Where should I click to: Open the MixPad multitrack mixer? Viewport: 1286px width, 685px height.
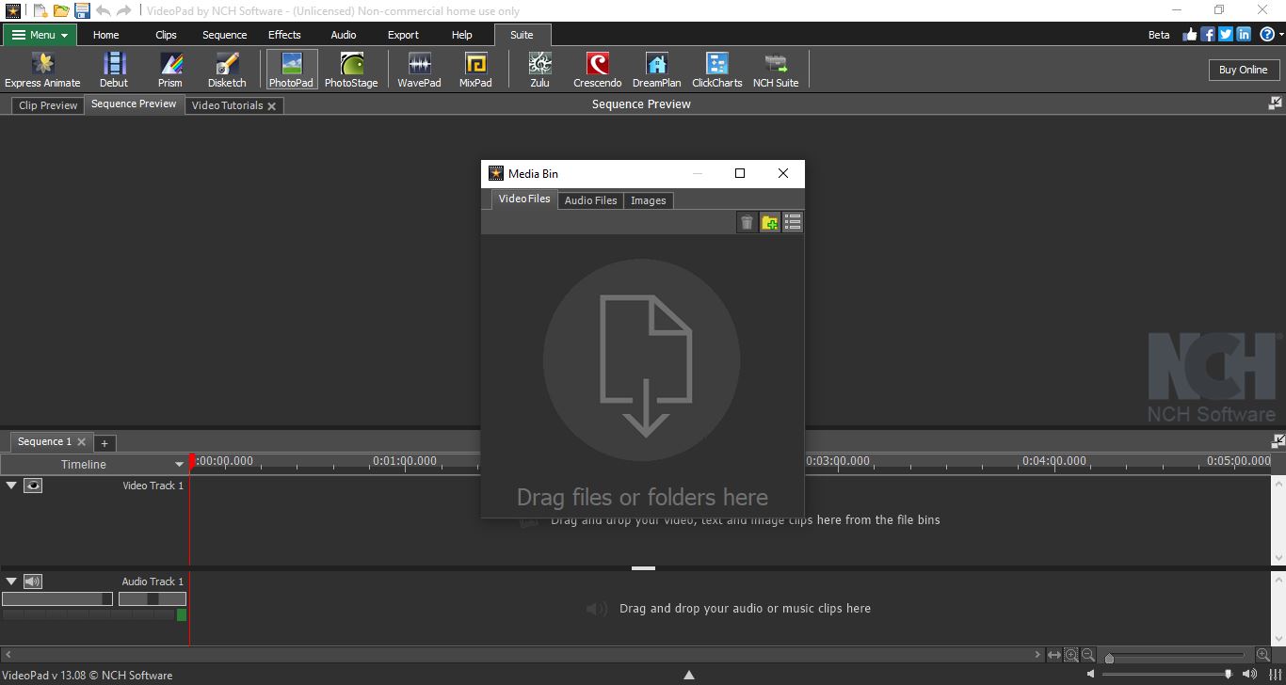pos(475,70)
